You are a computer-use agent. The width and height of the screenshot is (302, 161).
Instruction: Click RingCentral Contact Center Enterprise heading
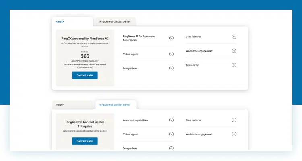tap(85, 124)
